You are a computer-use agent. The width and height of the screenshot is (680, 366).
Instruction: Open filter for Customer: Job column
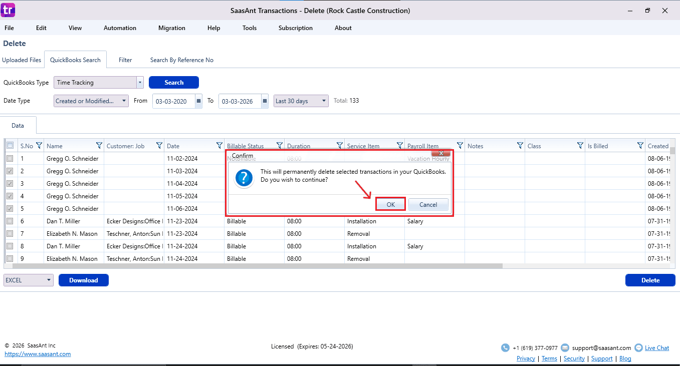coord(159,146)
